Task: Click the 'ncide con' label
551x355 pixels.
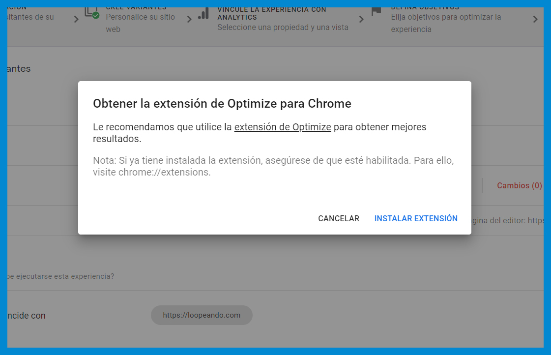Action: (27, 316)
